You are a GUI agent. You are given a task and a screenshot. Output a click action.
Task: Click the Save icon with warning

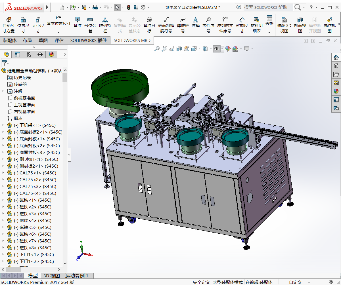click(84, 7)
